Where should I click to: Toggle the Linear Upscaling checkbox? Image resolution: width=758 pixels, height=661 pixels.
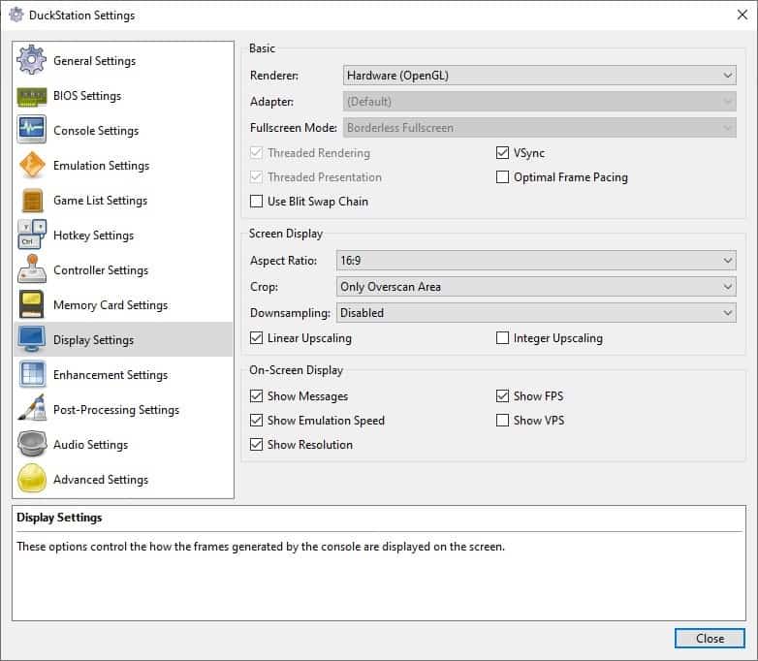tap(256, 338)
